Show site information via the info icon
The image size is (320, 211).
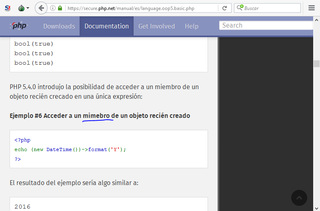[53, 8]
